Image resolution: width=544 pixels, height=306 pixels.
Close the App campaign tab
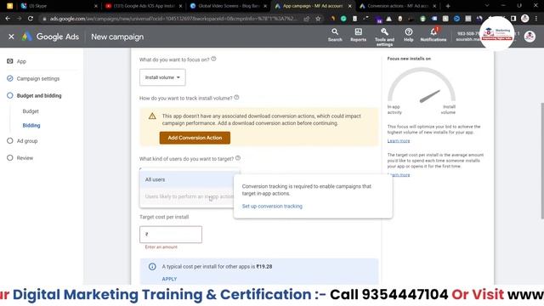349,6
